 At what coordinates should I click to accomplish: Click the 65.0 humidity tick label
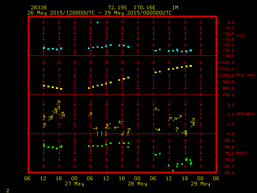tap(229, 166)
